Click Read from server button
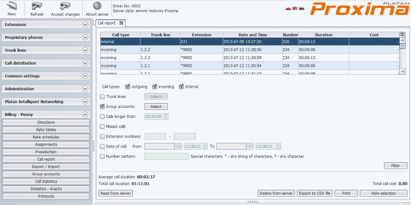 pos(116,193)
